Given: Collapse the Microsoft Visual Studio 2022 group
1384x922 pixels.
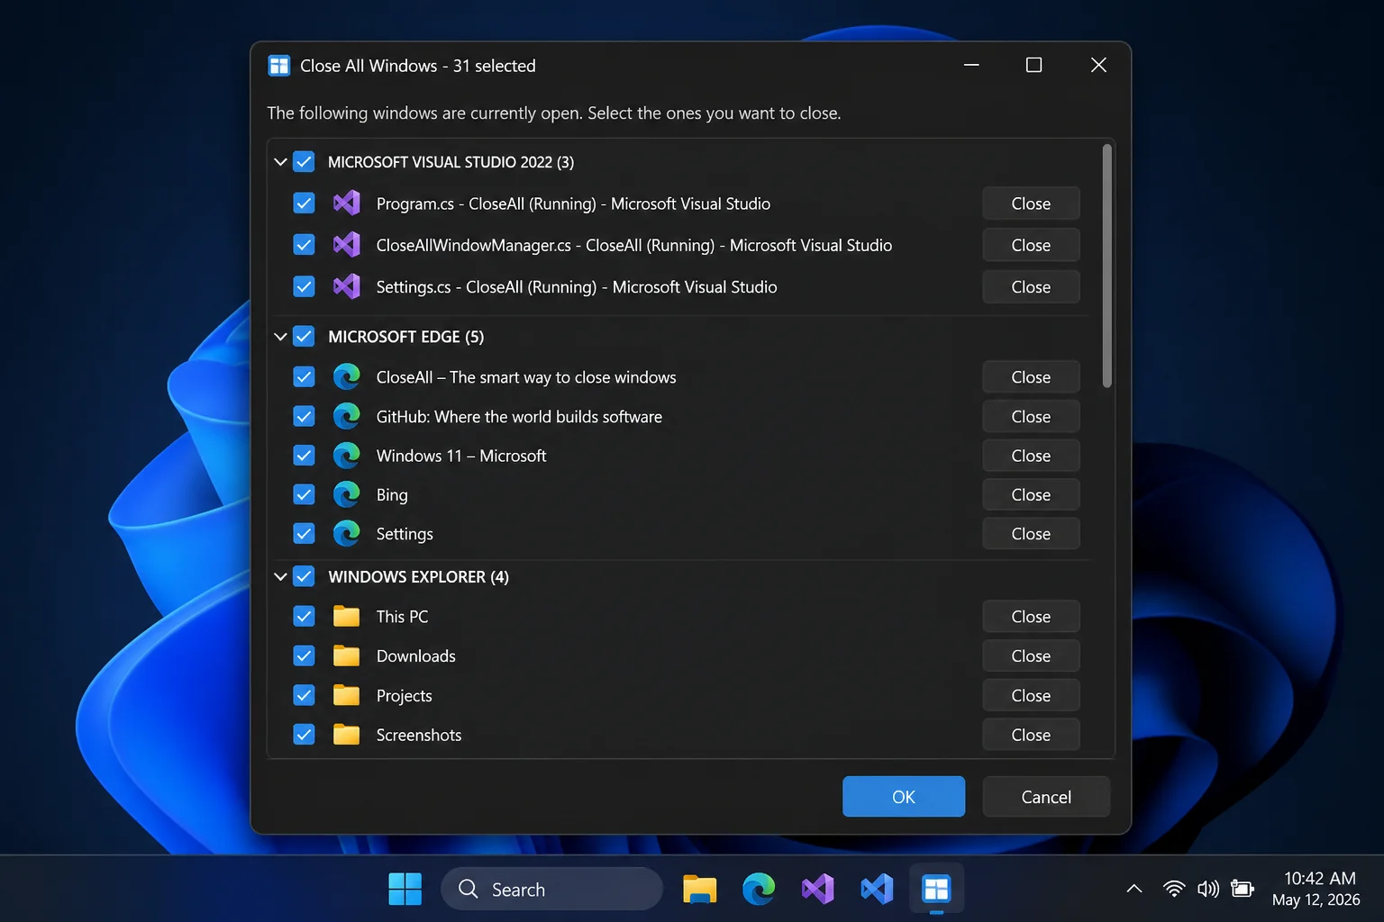Looking at the screenshot, I should (x=280, y=162).
